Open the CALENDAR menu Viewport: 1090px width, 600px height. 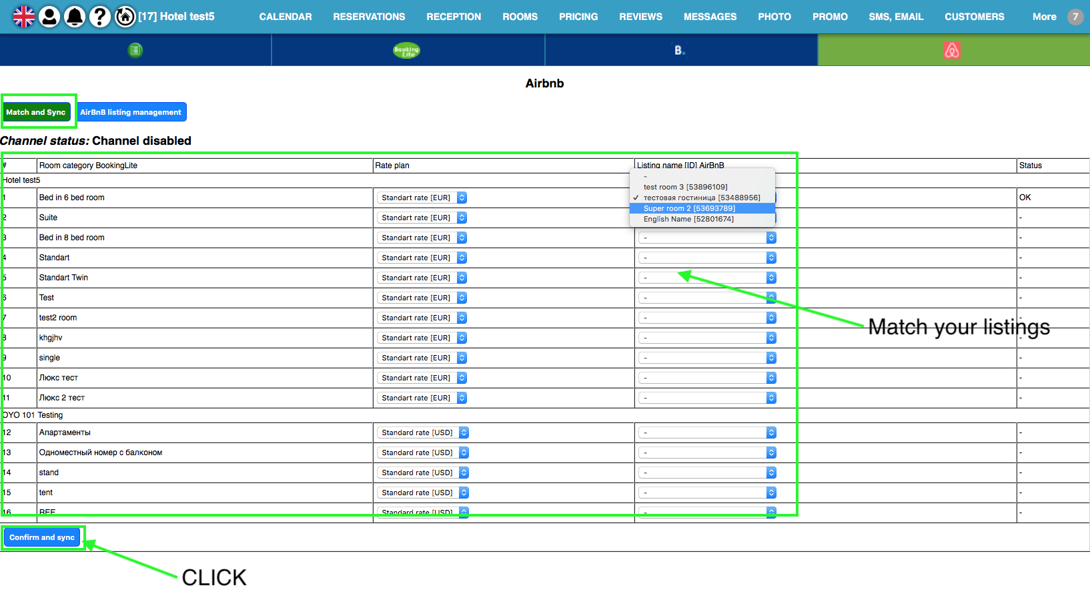286,17
